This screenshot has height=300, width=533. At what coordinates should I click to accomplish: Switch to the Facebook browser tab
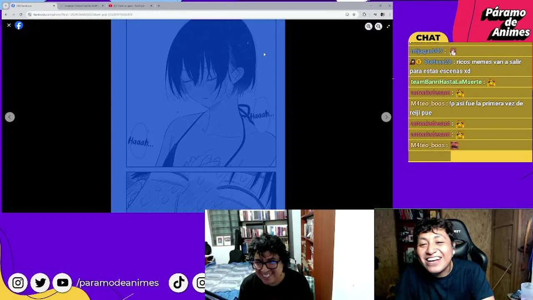tap(32, 6)
